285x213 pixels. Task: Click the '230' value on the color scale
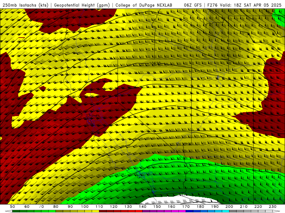(273, 207)
